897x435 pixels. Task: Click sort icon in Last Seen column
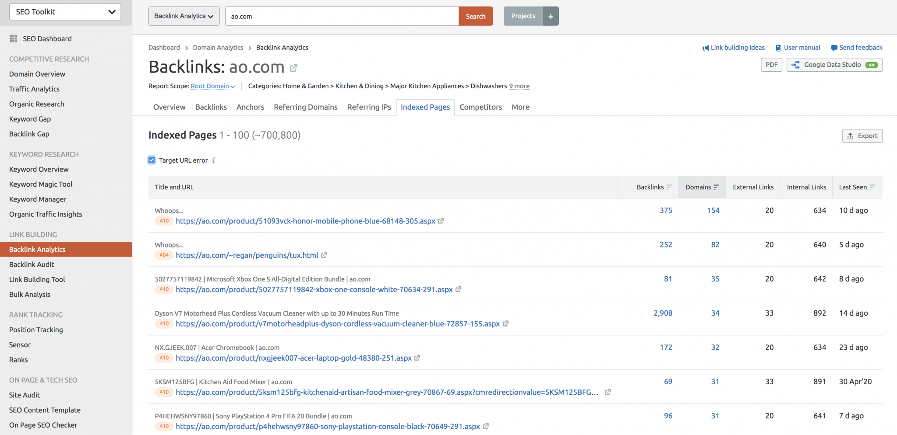(872, 187)
